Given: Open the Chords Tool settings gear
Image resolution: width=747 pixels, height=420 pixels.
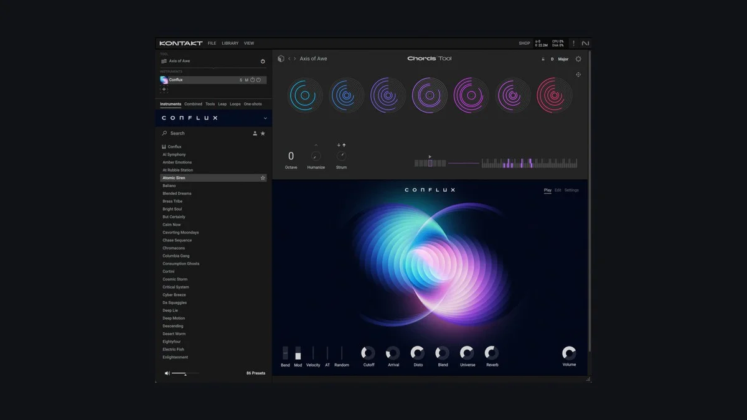Looking at the screenshot, I should 578,59.
